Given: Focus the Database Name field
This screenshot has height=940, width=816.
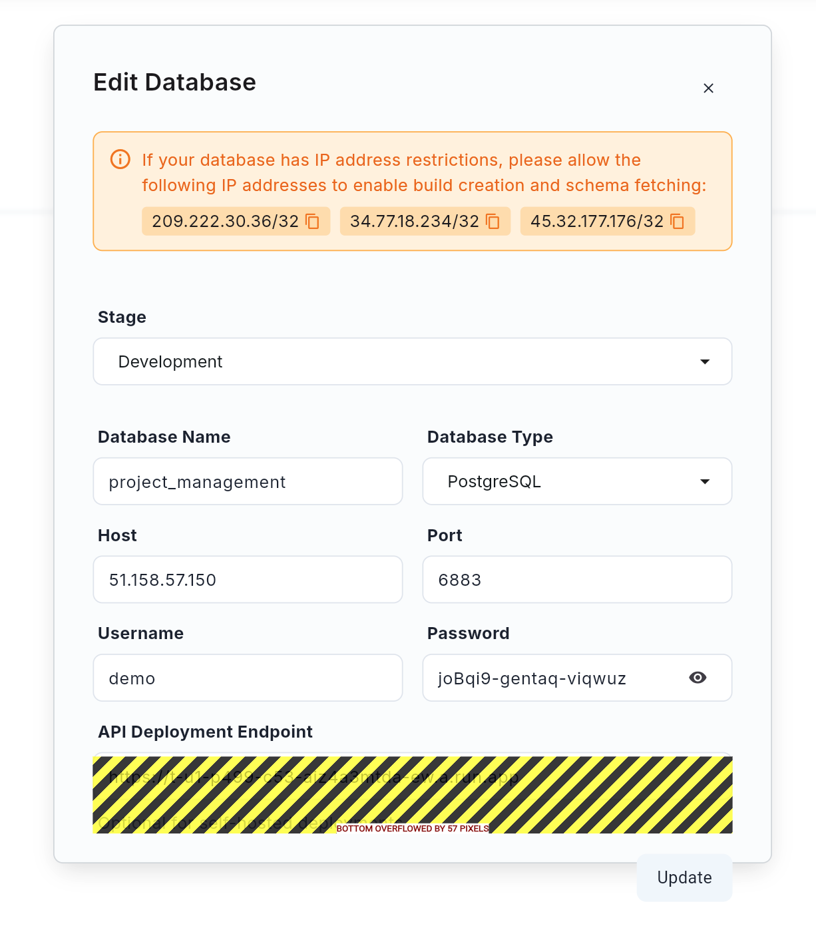Looking at the screenshot, I should 248,481.
